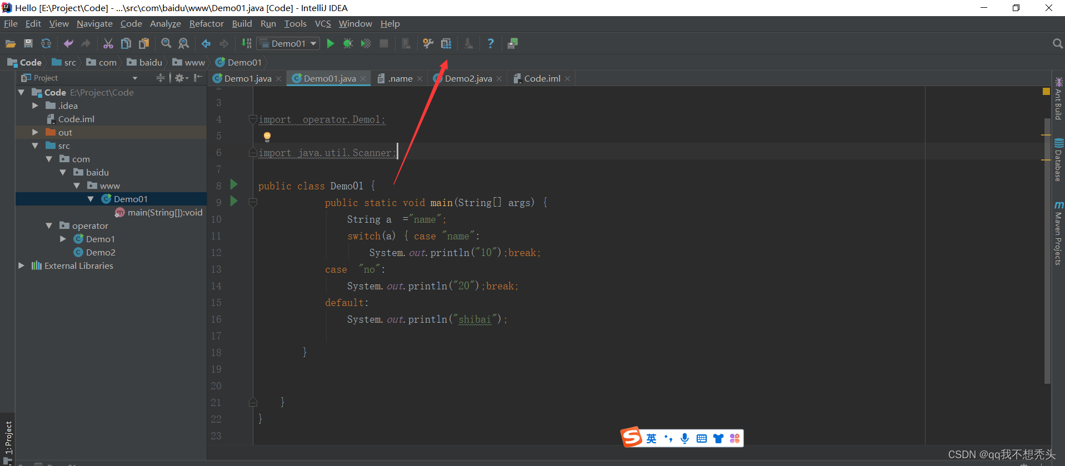The image size is (1065, 466).
Task: Open the VCS menu
Action: (x=323, y=24)
